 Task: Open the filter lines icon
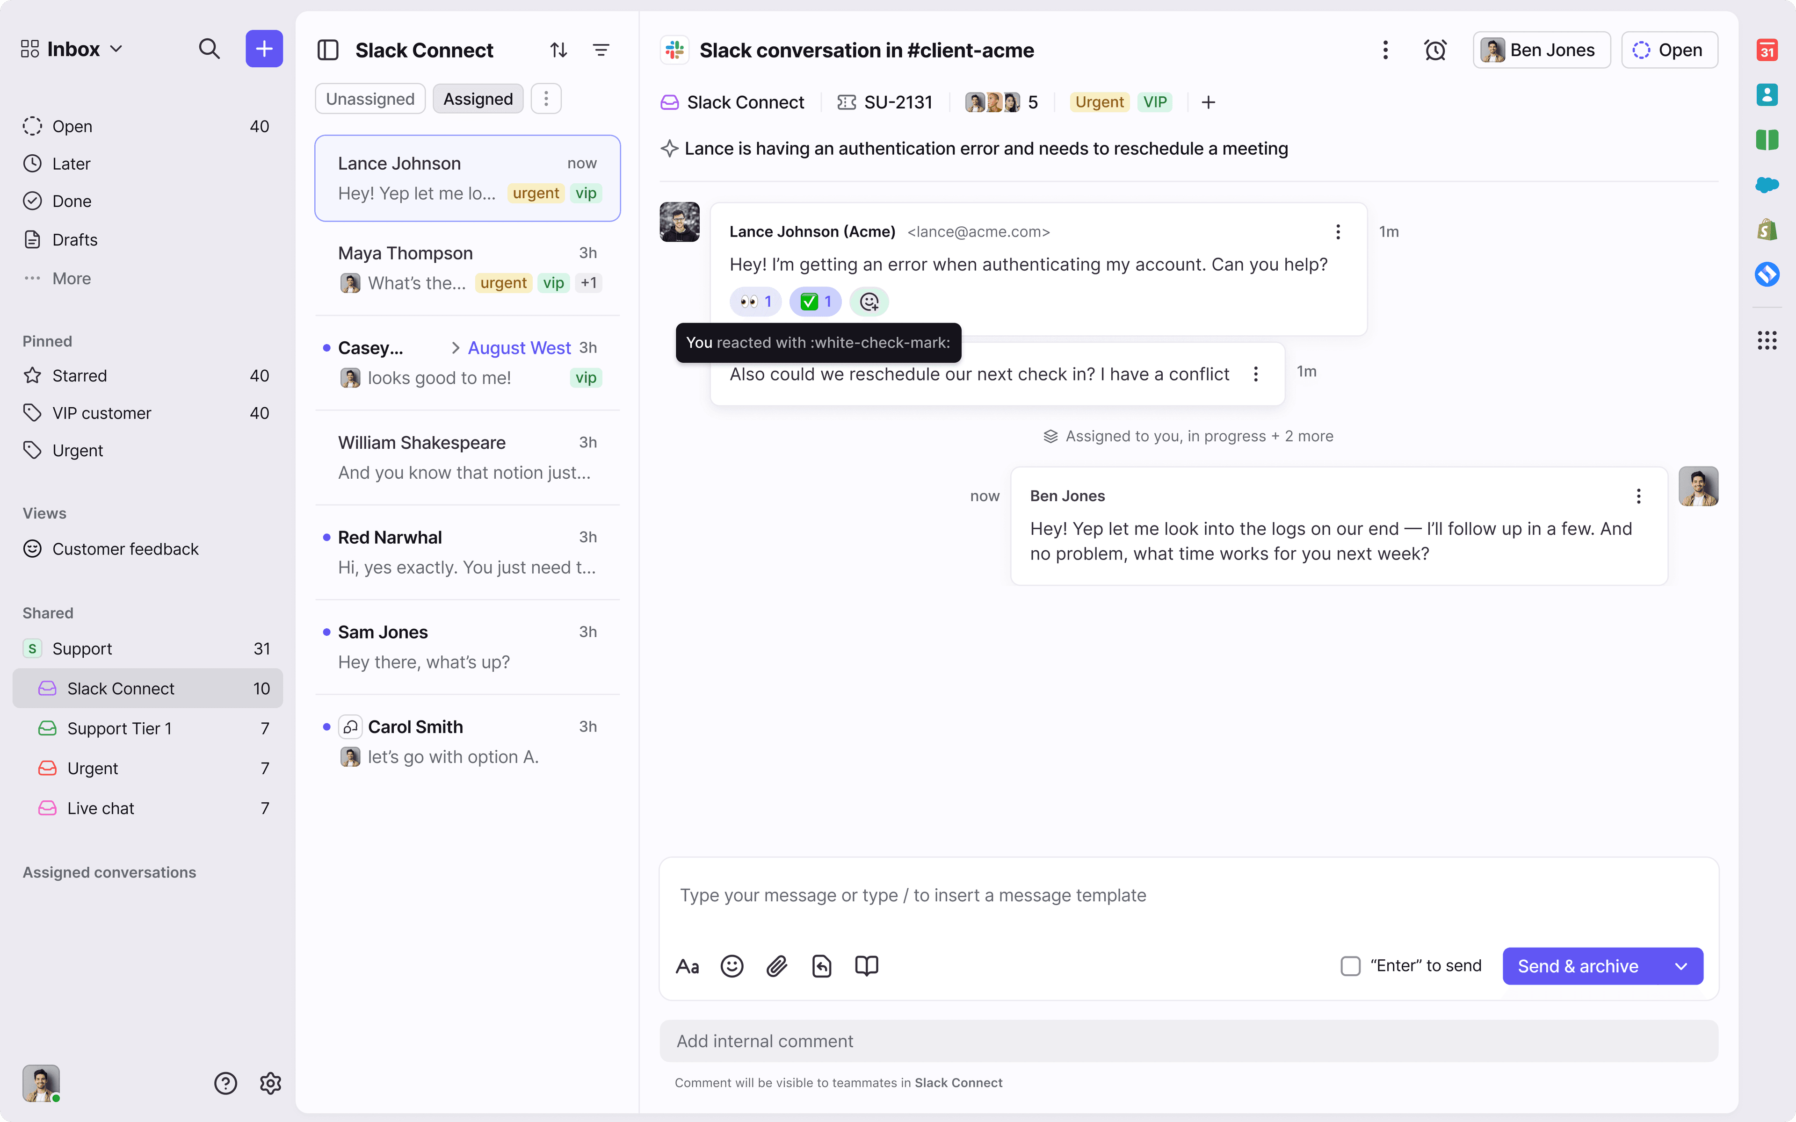tap(601, 50)
